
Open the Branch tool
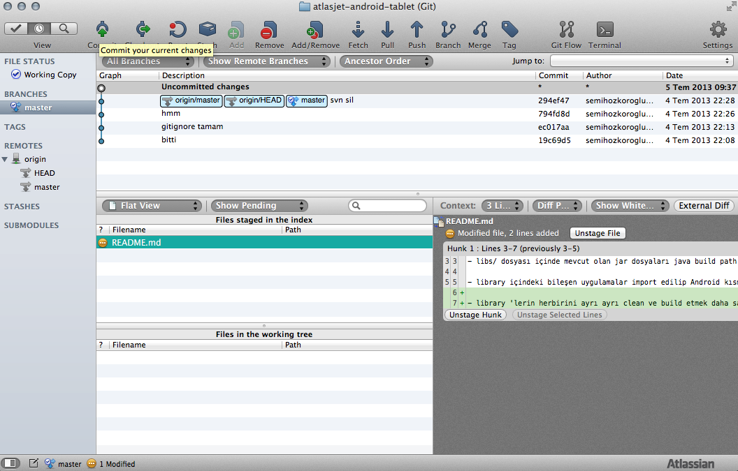(447, 29)
